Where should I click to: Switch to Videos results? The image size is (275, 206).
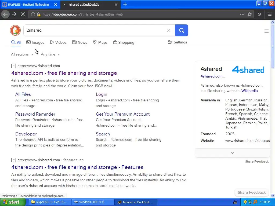(58, 42)
